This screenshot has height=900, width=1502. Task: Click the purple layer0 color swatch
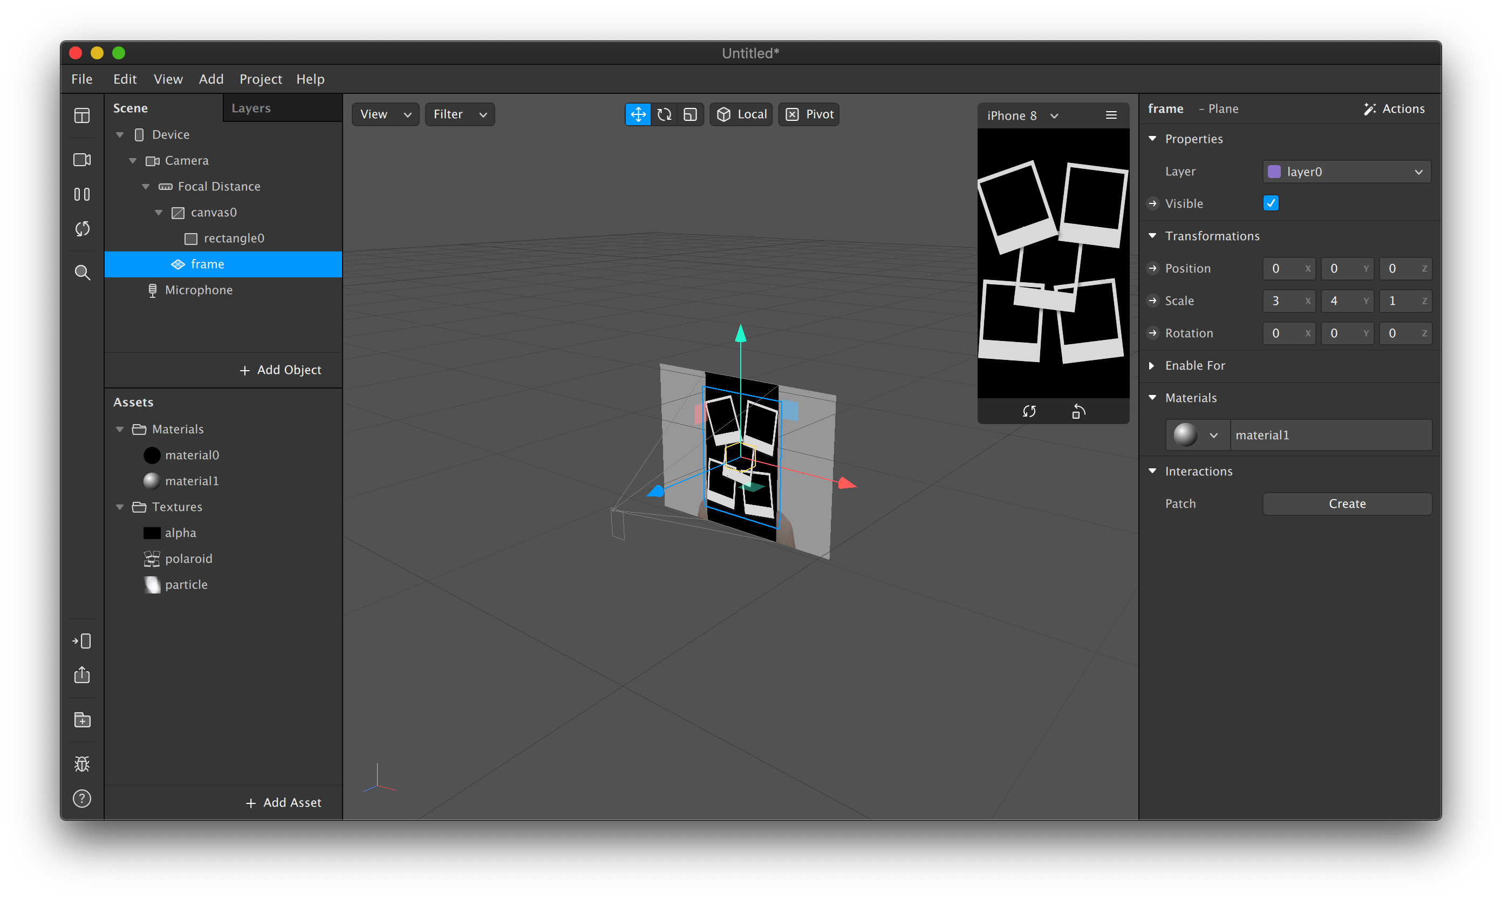pyautogui.click(x=1274, y=172)
